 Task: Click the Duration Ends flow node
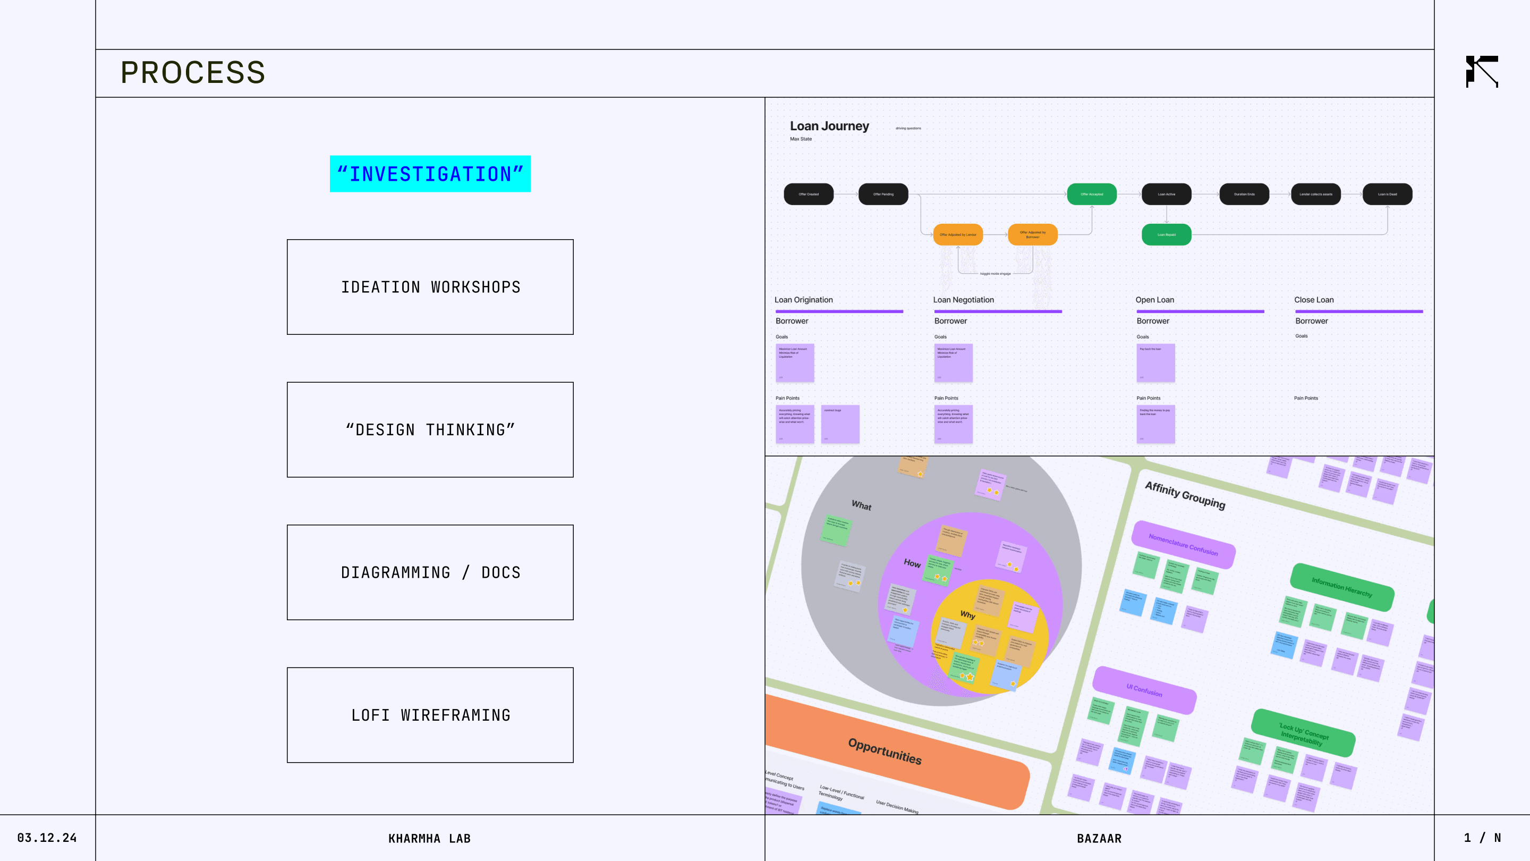(x=1244, y=195)
